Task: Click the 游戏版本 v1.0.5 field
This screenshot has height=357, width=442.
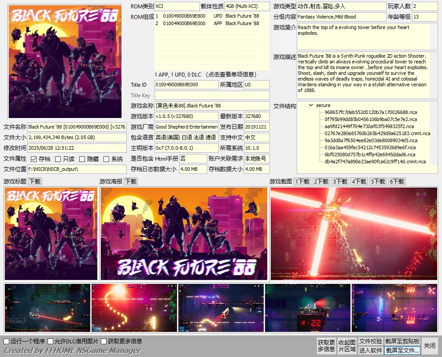Action: coord(187,116)
